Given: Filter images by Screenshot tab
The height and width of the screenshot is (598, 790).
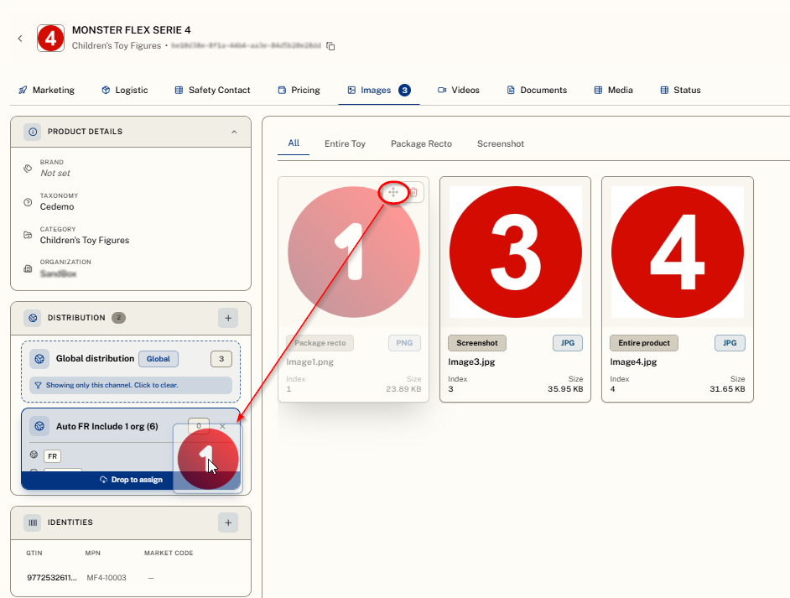Looking at the screenshot, I should click(501, 143).
